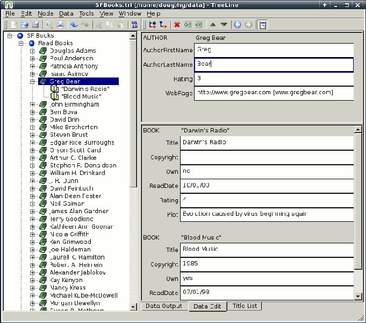Click the AuthorFirstName field containing Greg
This screenshot has width=366, height=323.
click(274, 50)
